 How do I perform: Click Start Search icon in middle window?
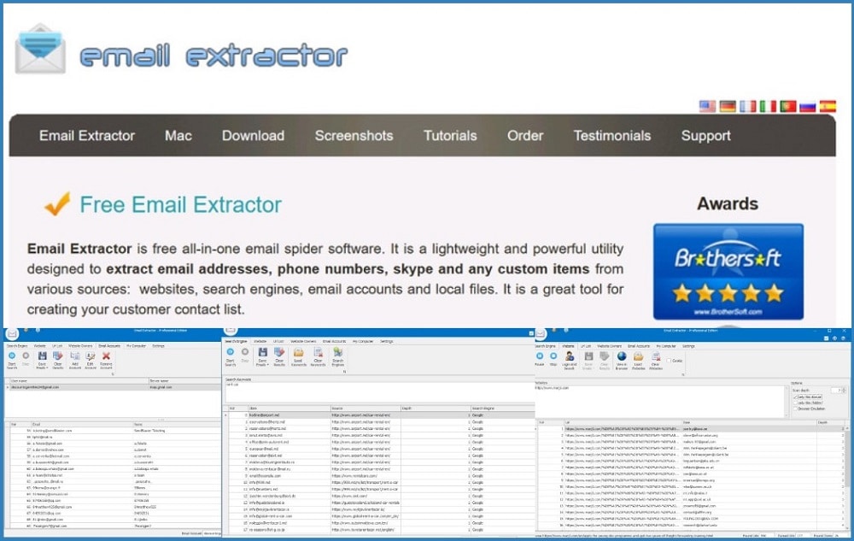tap(231, 352)
